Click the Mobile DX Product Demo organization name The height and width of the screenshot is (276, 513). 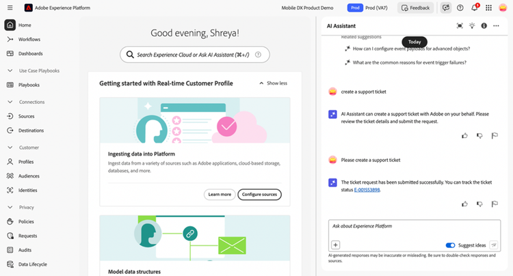coord(308,8)
